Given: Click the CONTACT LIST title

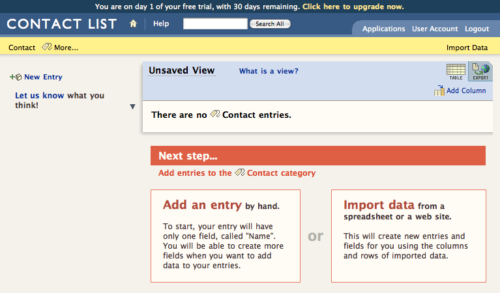Looking at the screenshot, I should coord(62,24).
